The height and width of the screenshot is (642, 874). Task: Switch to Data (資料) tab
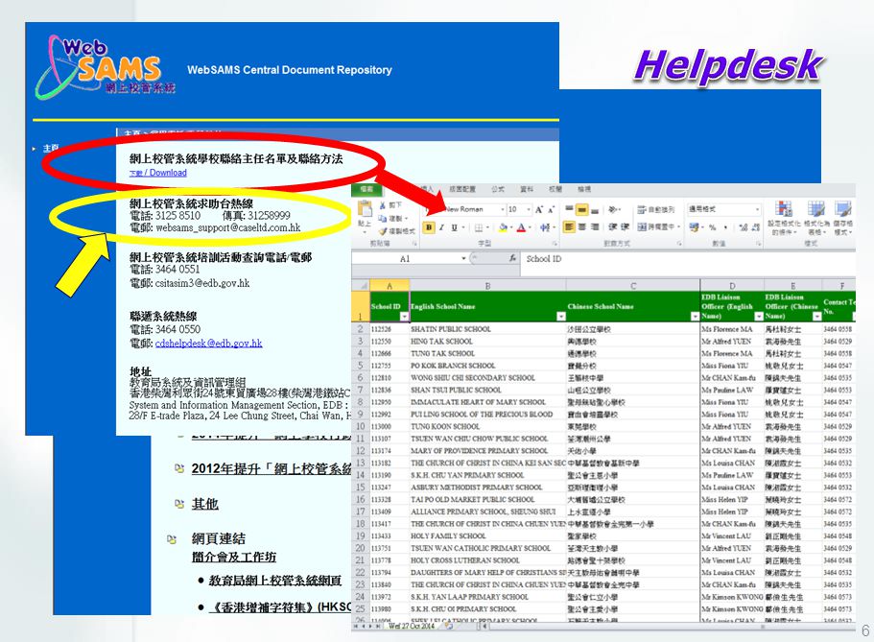pos(527,190)
